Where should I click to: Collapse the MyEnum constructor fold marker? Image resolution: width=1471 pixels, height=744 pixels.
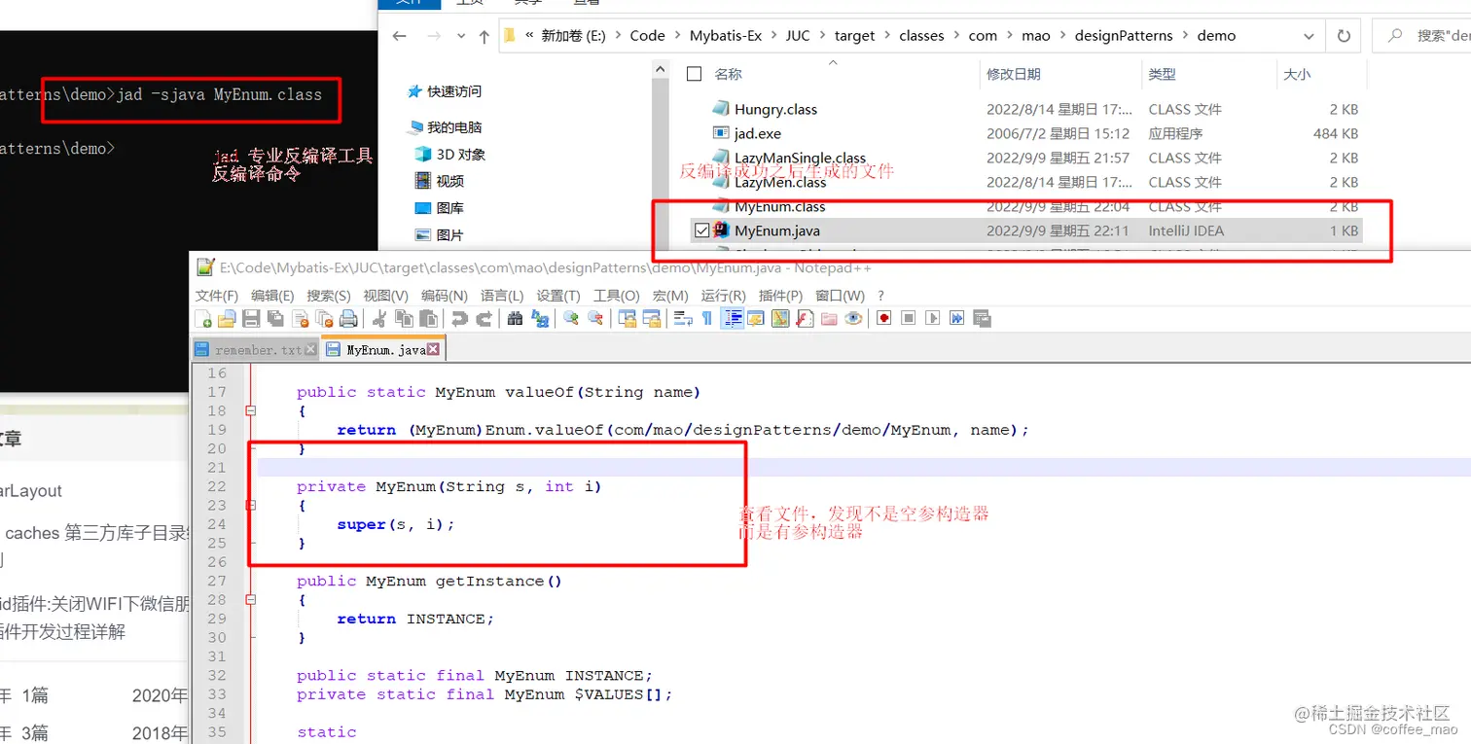tap(251, 506)
